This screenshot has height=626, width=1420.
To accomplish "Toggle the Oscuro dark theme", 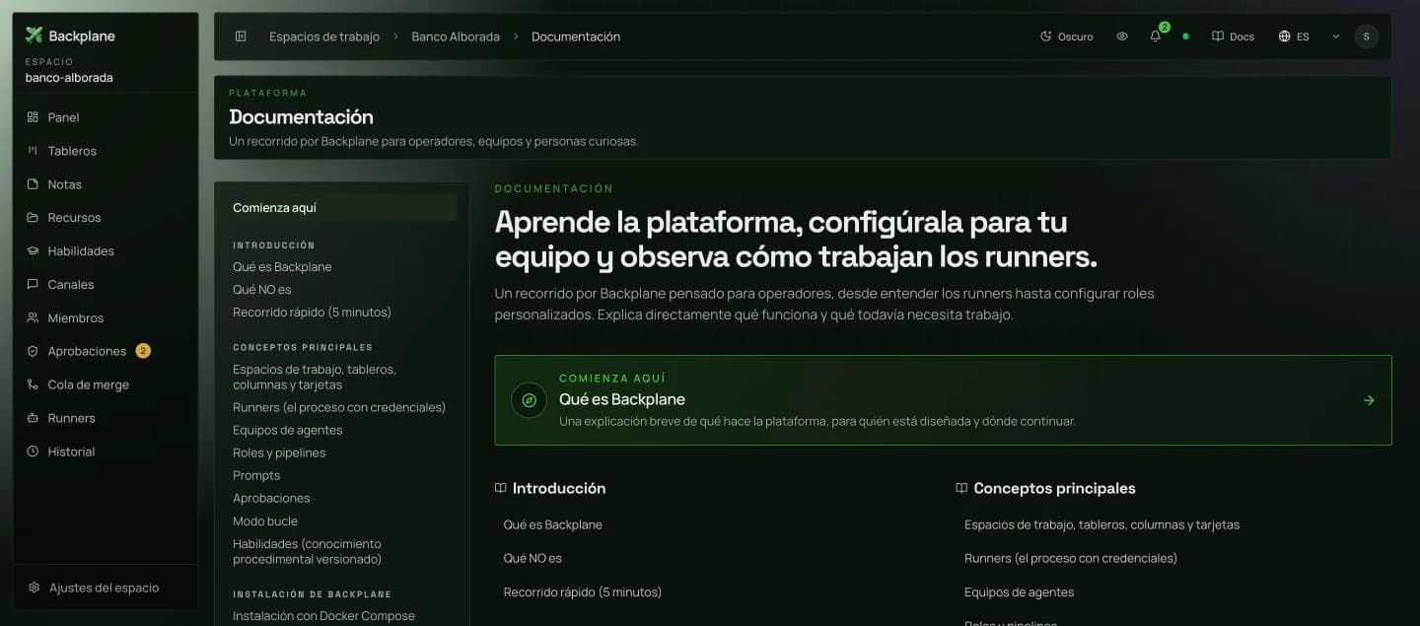I will tap(1066, 36).
